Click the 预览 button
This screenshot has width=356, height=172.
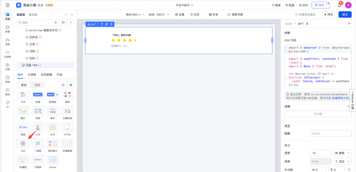coord(329,14)
